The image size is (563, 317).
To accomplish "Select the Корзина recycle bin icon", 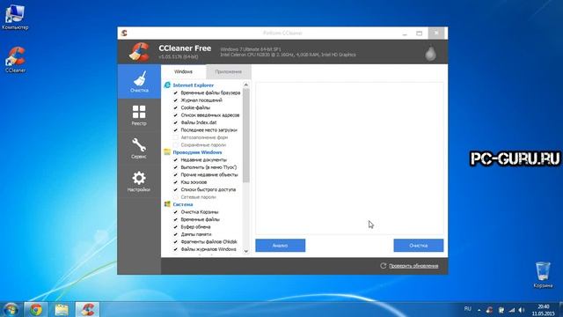I will click(x=543, y=275).
